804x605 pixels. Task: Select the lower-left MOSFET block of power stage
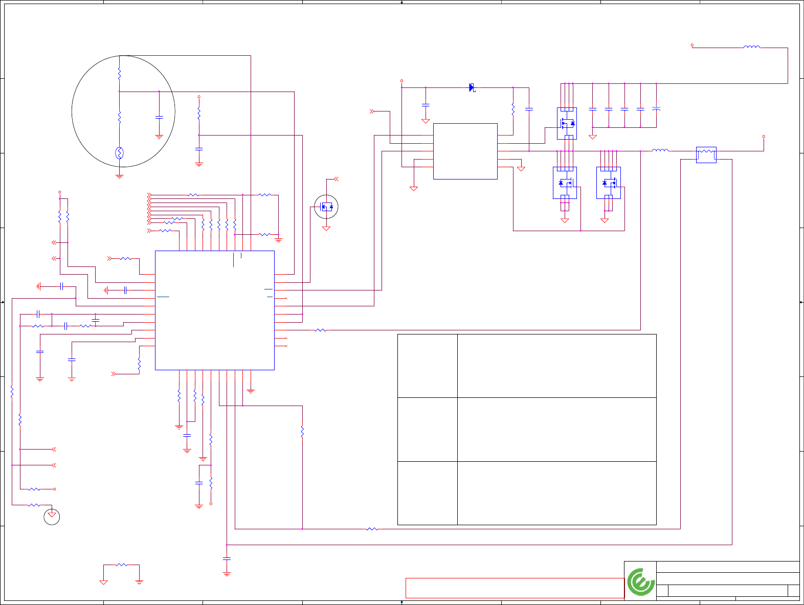pos(565,183)
